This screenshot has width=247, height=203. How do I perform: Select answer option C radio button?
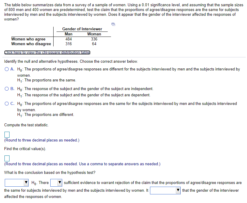[x=7, y=104]
